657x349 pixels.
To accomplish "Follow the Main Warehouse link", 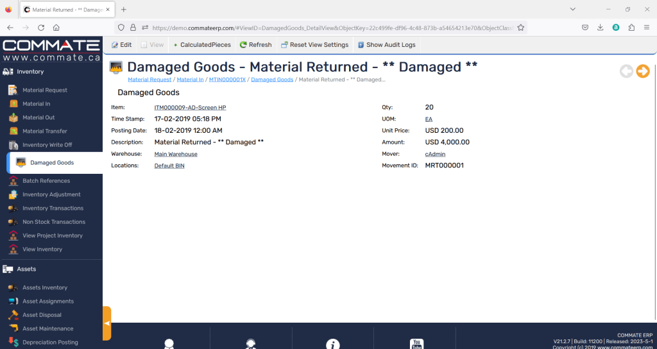I will coord(176,155).
